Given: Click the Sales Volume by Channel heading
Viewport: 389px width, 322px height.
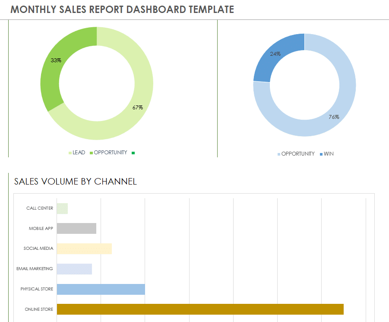Looking at the screenshot, I should [x=76, y=182].
